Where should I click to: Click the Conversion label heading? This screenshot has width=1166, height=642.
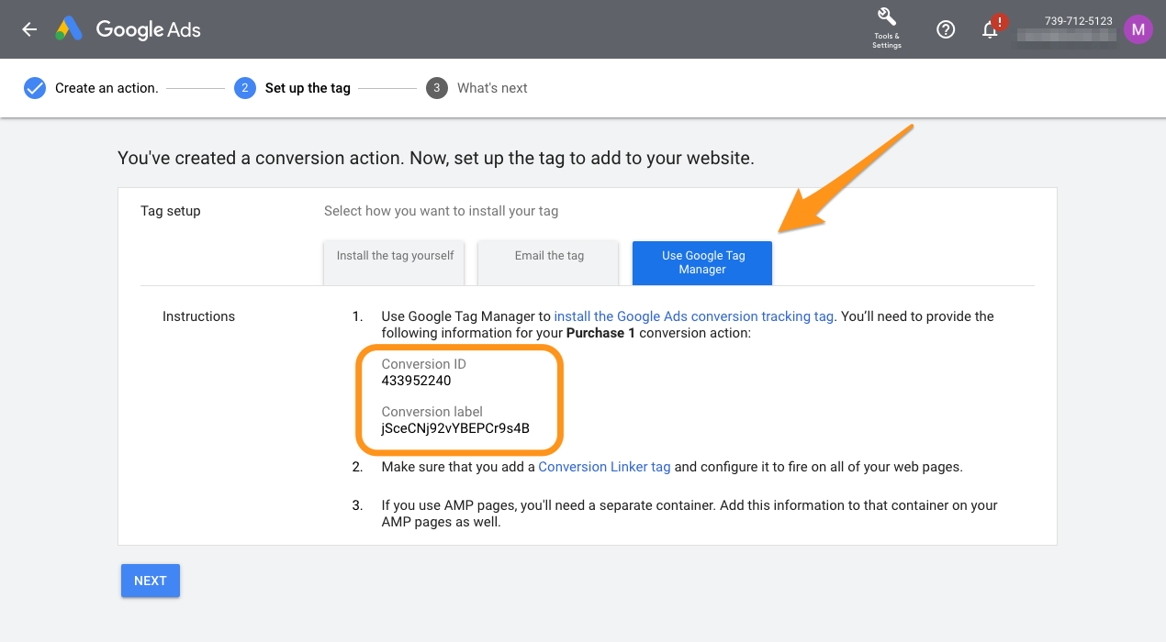click(432, 412)
